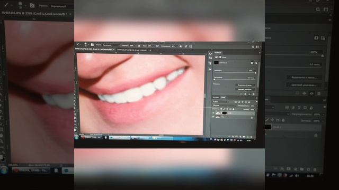This screenshot has height=190, width=339.
Task: Toggle the Brush settings panel icon
Action: [x=92, y=44]
